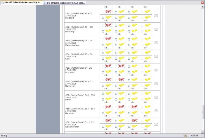Screen dimensions: 205x138
Task: Click crossed-out ticket in match #58 third column
Action: pyautogui.click(x=135, y=107)
